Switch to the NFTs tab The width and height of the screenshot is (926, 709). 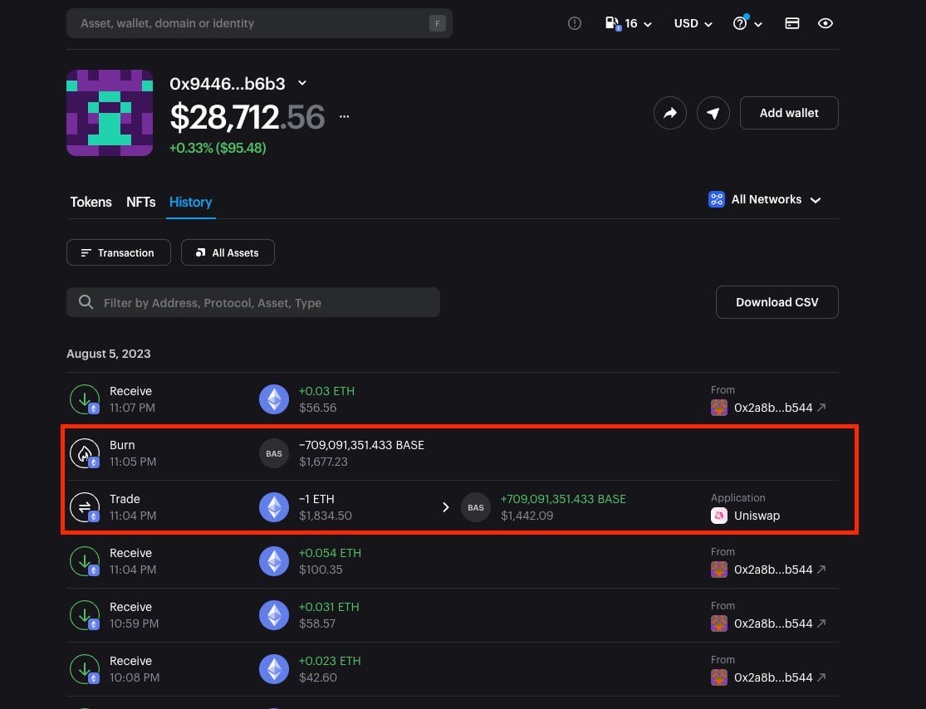click(x=140, y=202)
